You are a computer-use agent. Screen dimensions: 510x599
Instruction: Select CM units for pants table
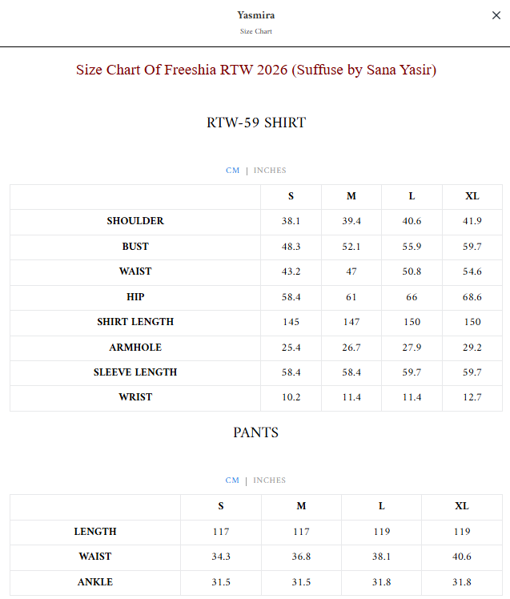[232, 480]
